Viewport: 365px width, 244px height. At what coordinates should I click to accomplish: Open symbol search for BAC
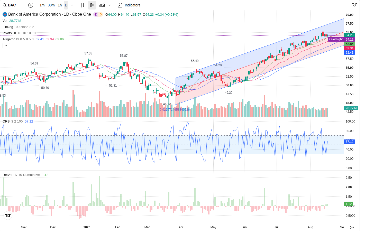[10, 5]
